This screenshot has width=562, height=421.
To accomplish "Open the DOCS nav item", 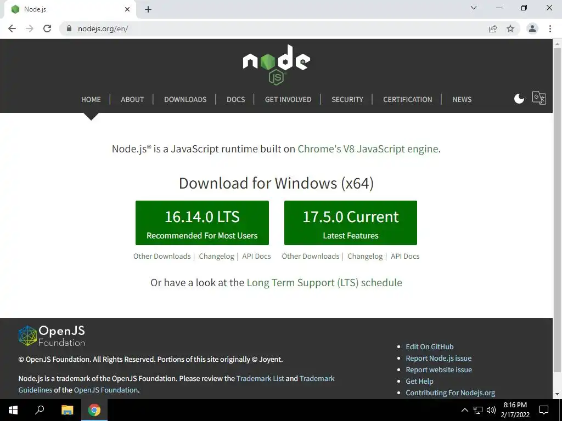I will [236, 100].
